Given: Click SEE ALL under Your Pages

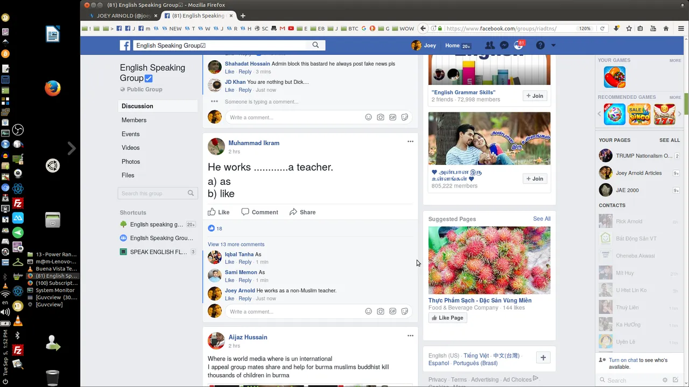Looking at the screenshot, I should (670, 140).
